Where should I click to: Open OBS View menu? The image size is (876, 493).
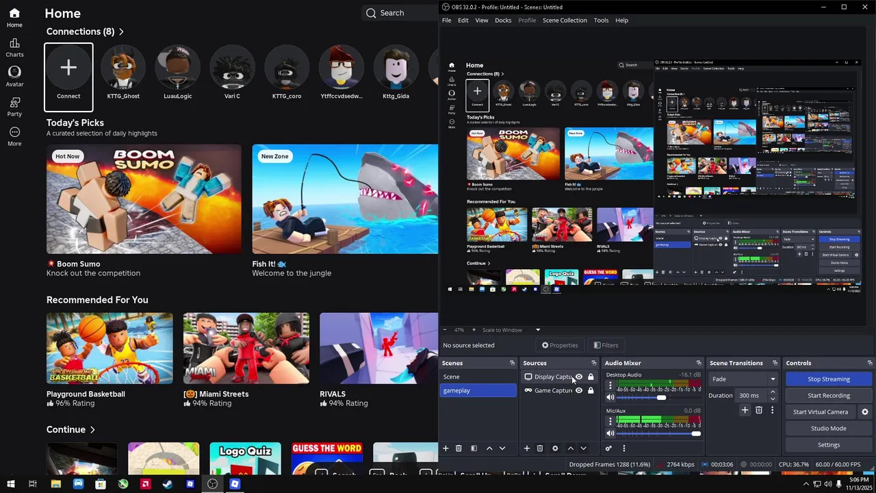pyautogui.click(x=482, y=21)
